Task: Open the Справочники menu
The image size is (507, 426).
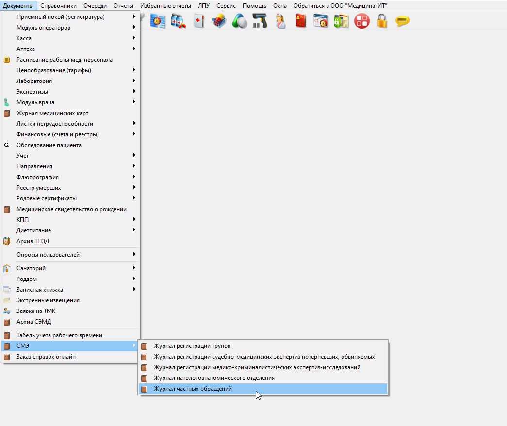Action: pyautogui.click(x=59, y=6)
